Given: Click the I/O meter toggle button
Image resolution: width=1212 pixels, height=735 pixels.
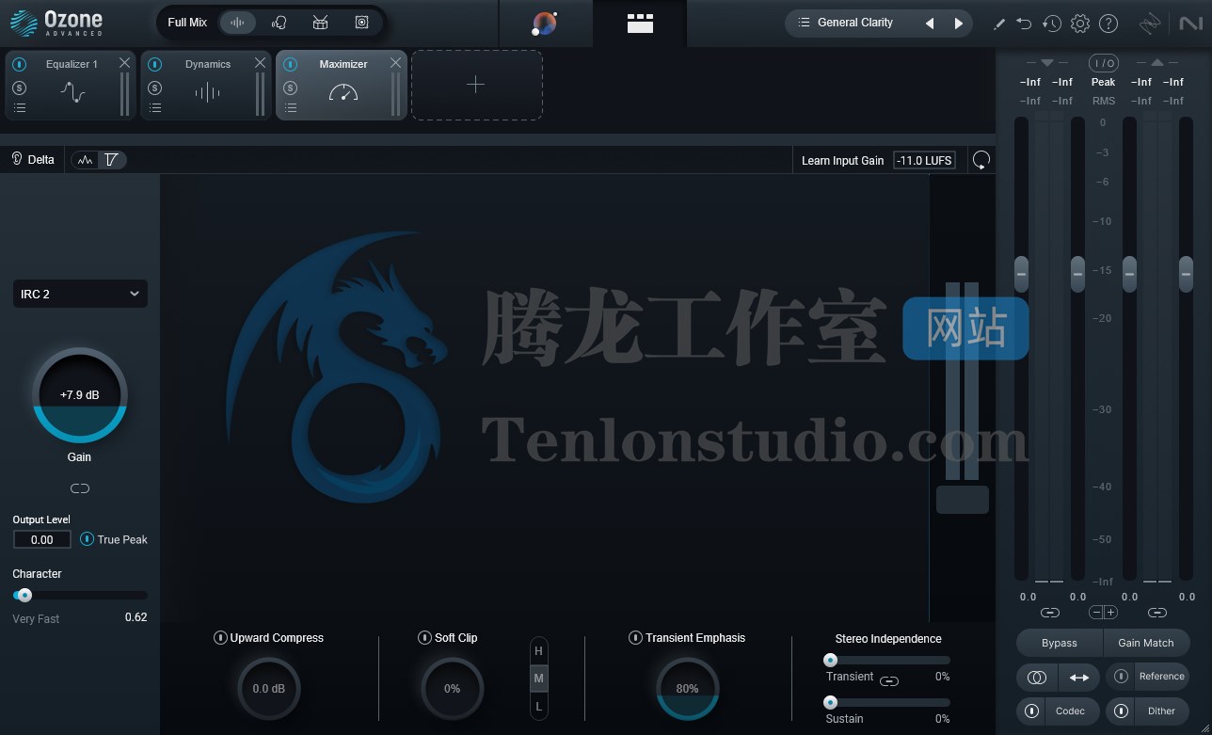Looking at the screenshot, I should coord(1103,63).
